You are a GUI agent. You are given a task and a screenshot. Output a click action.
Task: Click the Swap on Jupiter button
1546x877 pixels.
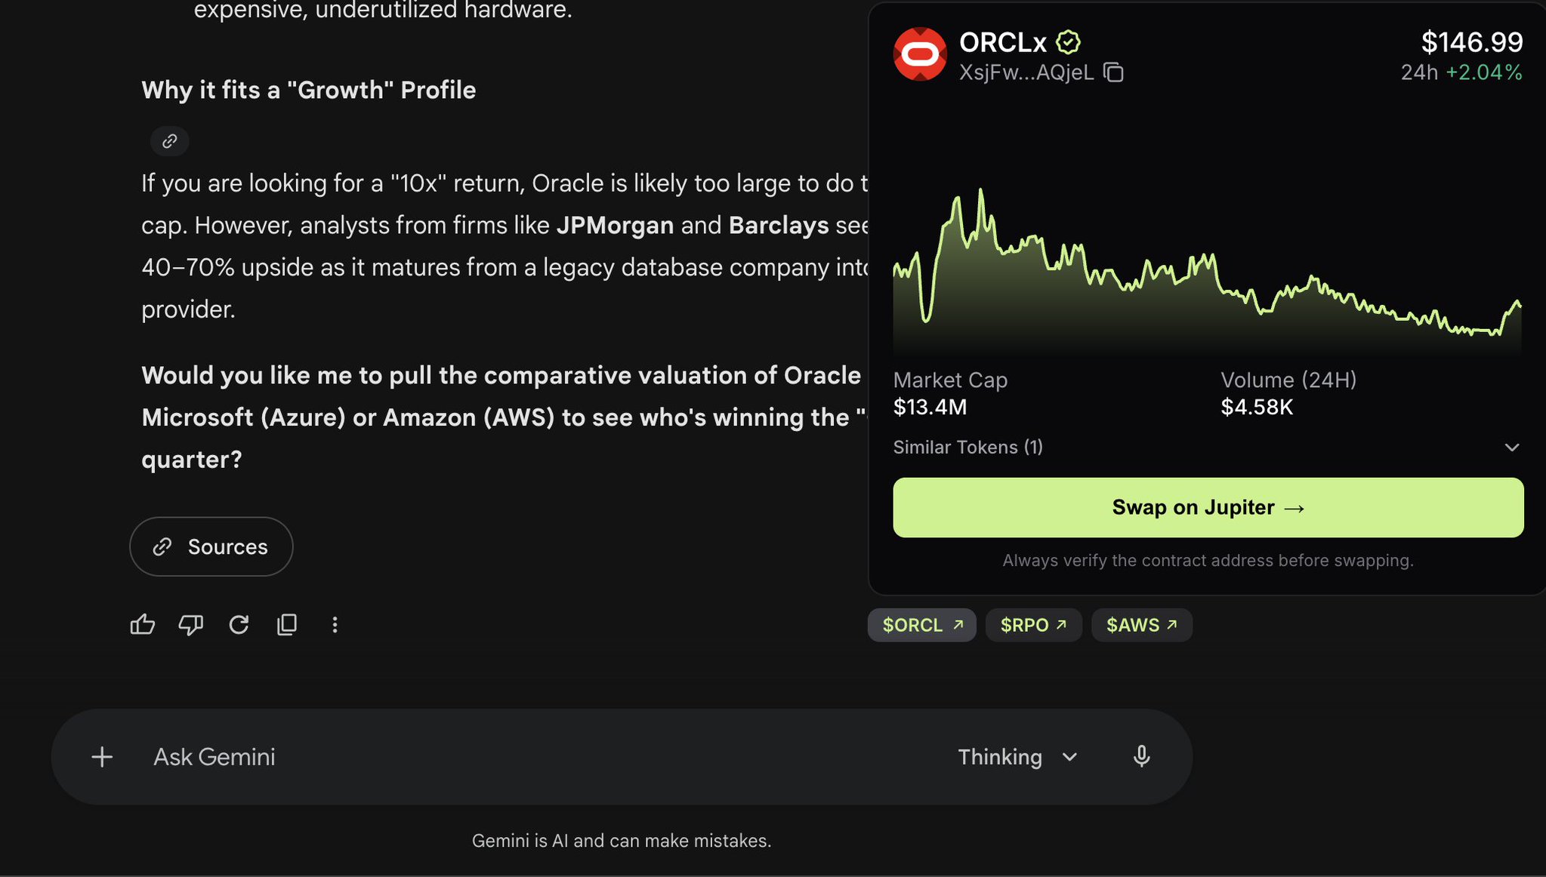[1208, 507]
